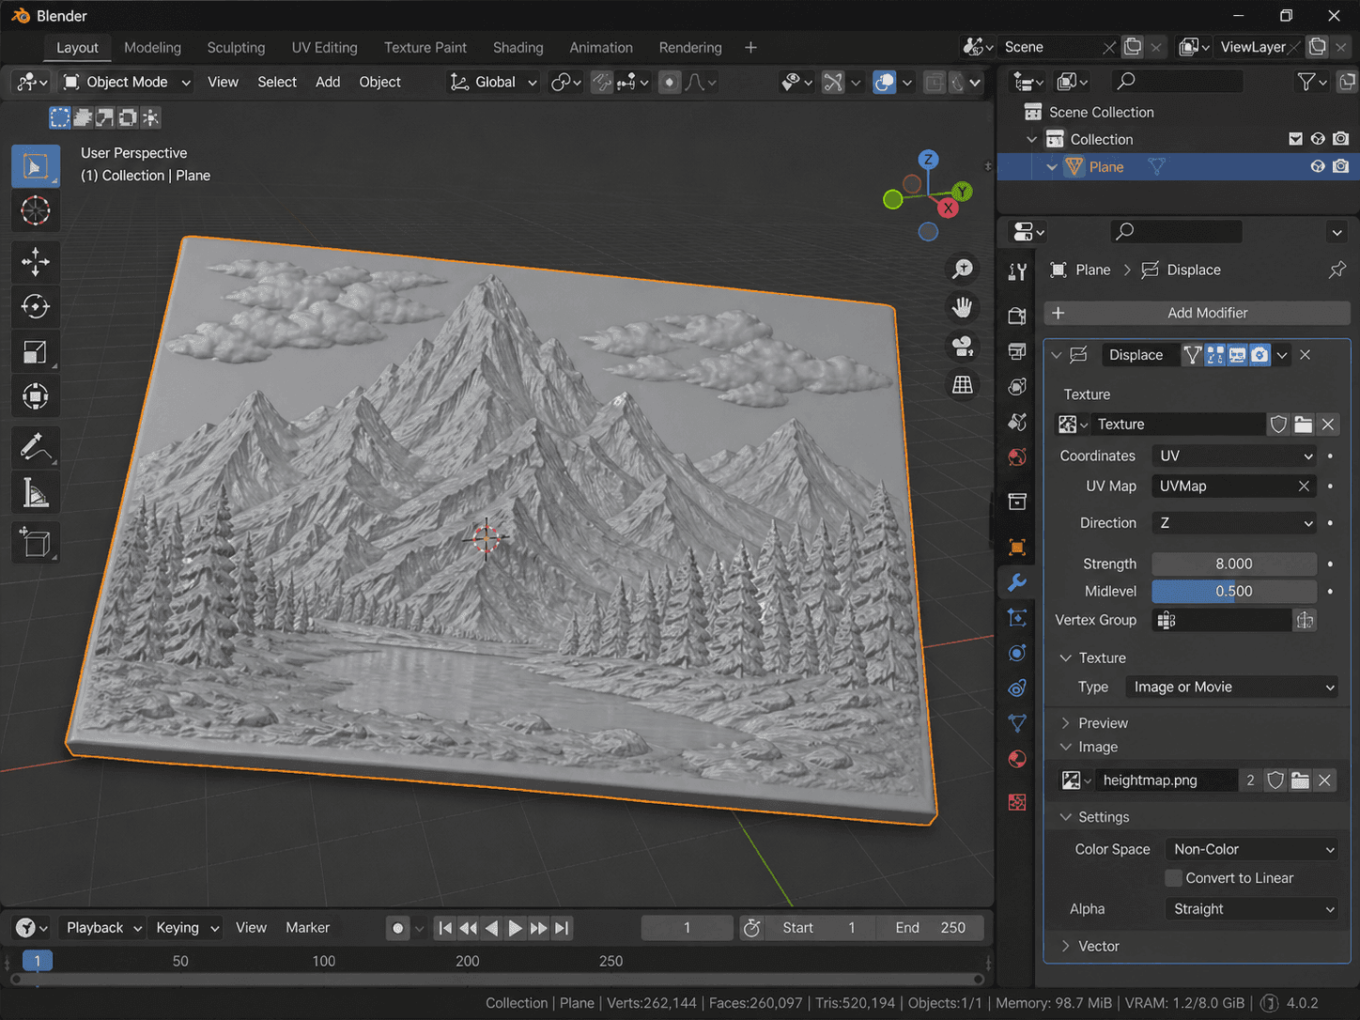Image resolution: width=1360 pixels, height=1020 pixels.
Task: Select the Rotate tool
Action: pos(35,306)
